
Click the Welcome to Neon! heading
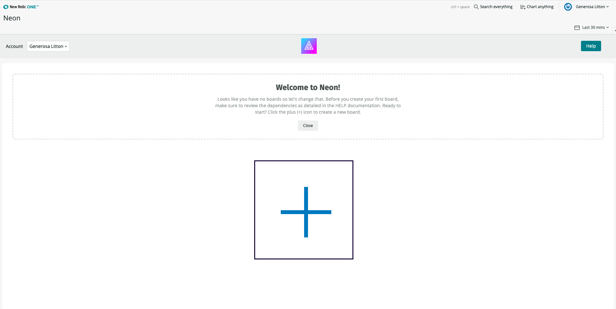[x=308, y=87]
